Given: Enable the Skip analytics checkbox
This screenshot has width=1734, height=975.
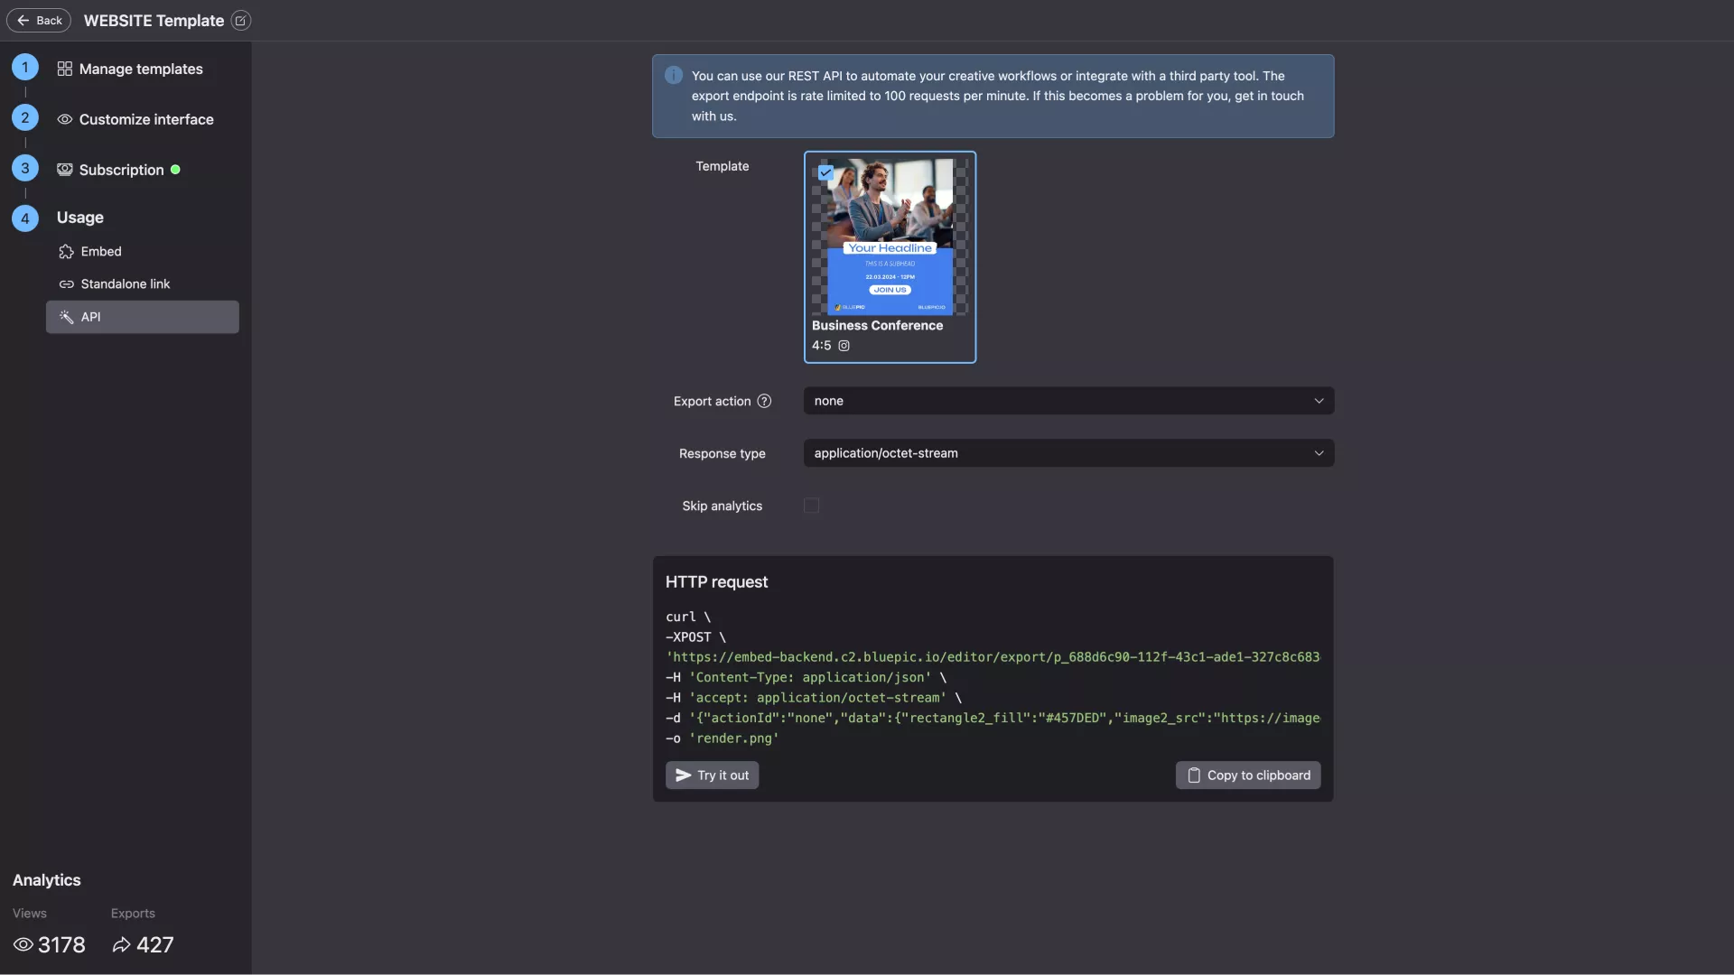Looking at the screenshot, I should point(811,506).
